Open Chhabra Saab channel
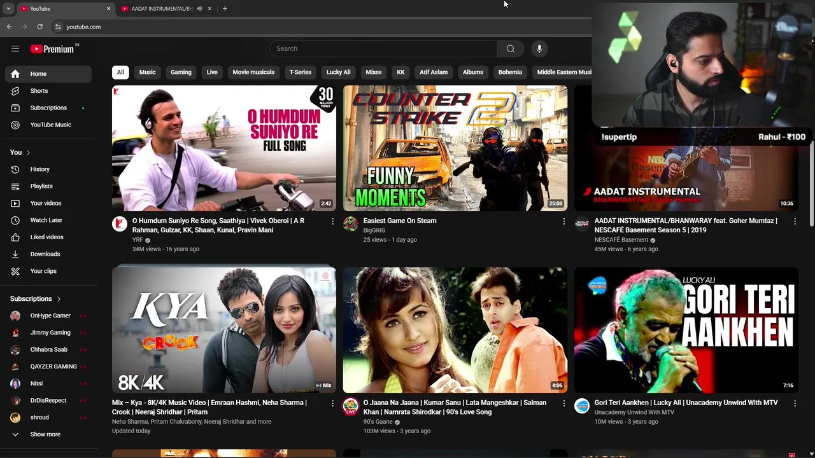This screenshot has width=815, height=458. [48, 349]
